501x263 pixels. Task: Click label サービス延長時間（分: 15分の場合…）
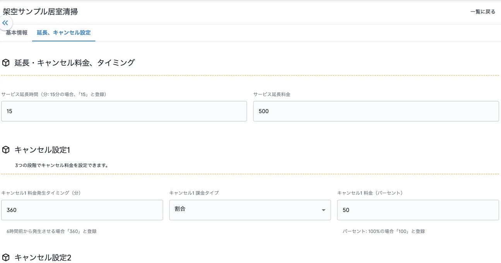[54, 94]
